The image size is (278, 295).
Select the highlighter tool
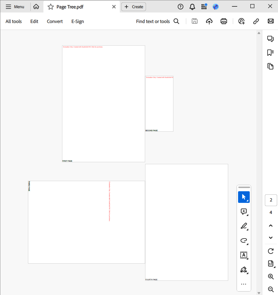click(244, 226)
